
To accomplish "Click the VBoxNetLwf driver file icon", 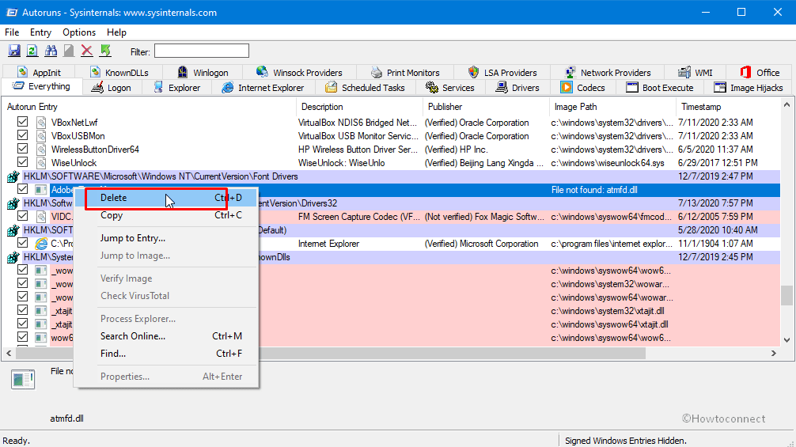I will [41, 123].
